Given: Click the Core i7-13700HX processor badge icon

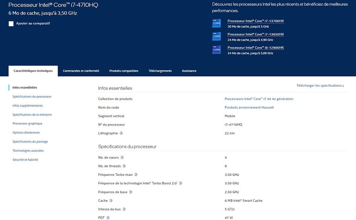Looking at the screenshot, I should coord(216,23).
